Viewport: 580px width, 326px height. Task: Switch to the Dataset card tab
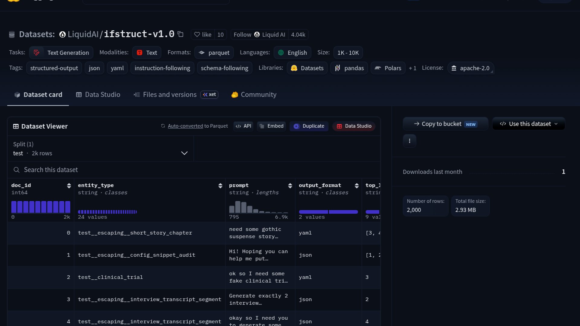pyautogui.click(x=38, y=94)
